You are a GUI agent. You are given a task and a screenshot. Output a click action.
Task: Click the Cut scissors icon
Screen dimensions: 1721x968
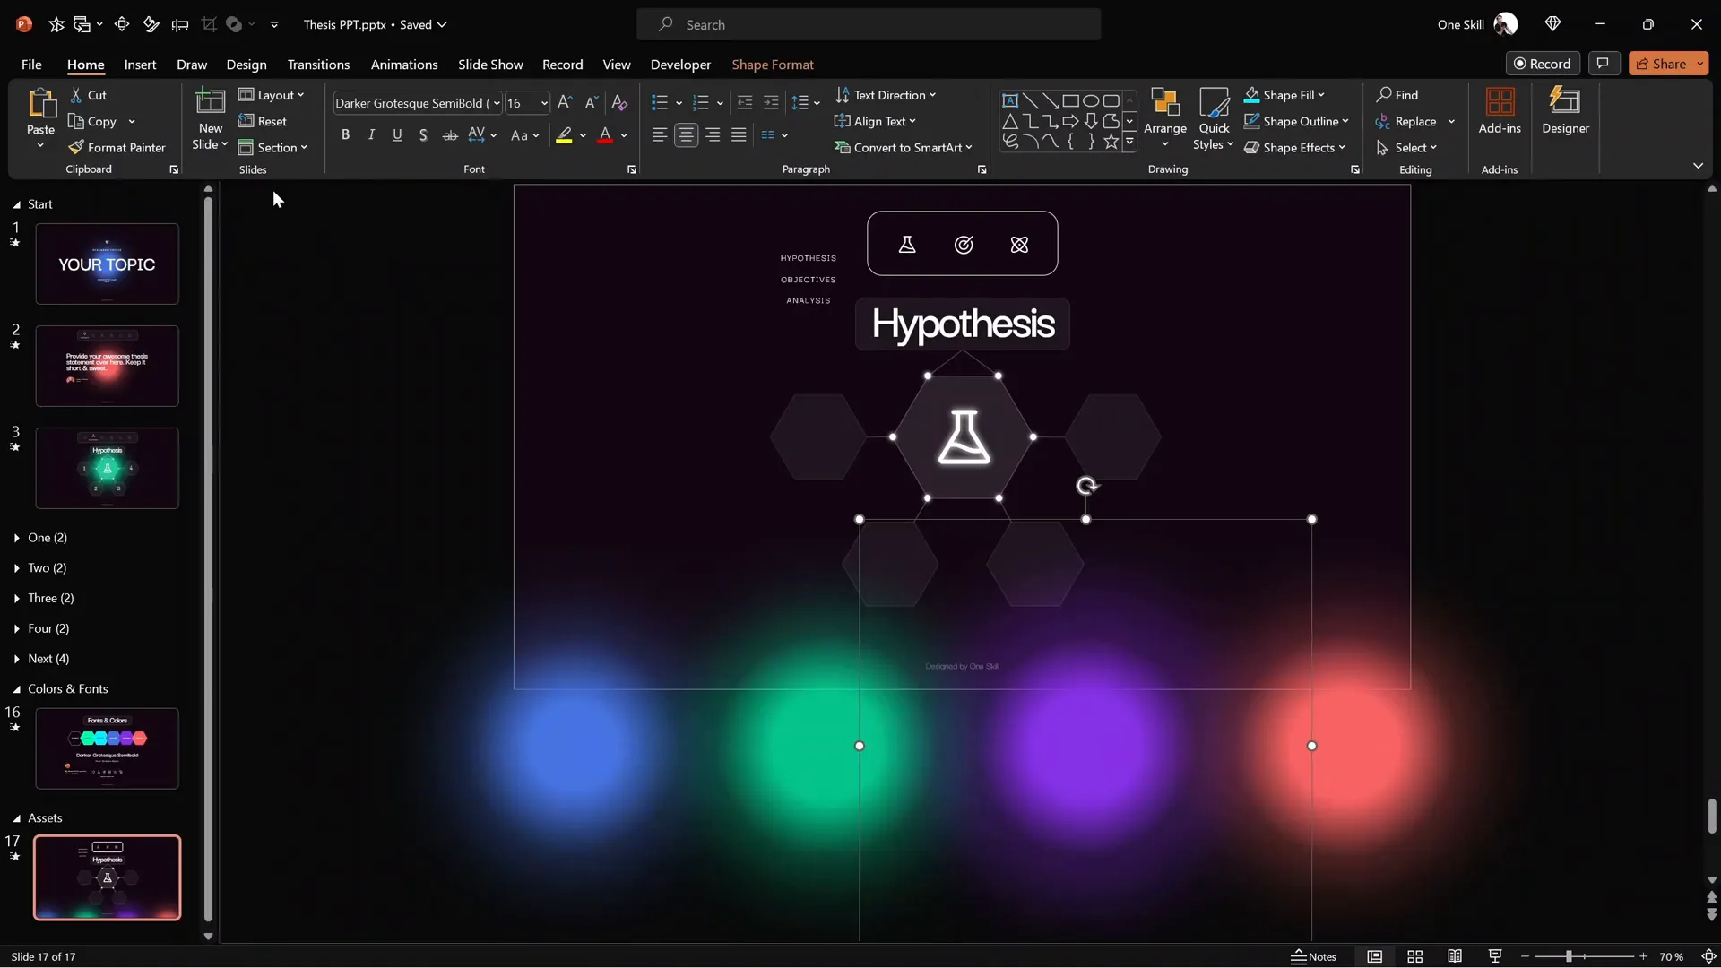pyautogui.click(x=76, y=95)
